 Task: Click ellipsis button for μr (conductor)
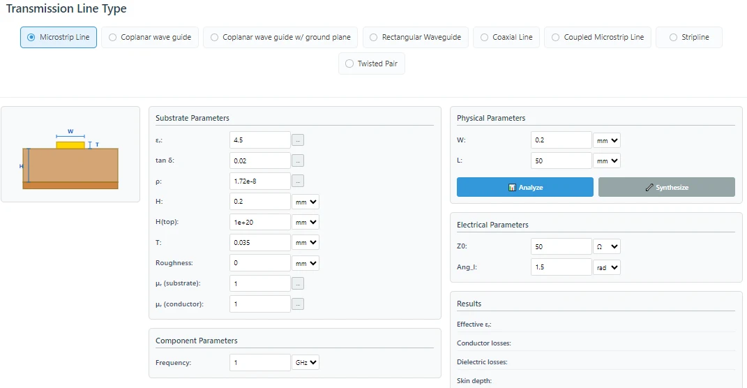click(x=298, y=304)
